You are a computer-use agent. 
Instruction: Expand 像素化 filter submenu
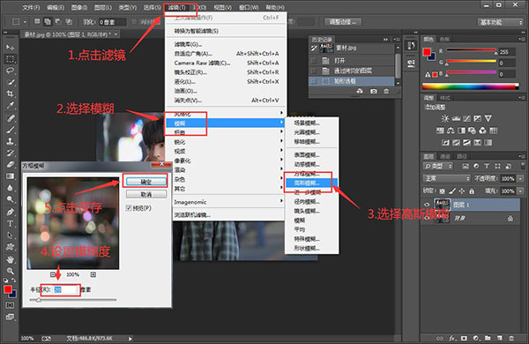(x=228, y=161)
